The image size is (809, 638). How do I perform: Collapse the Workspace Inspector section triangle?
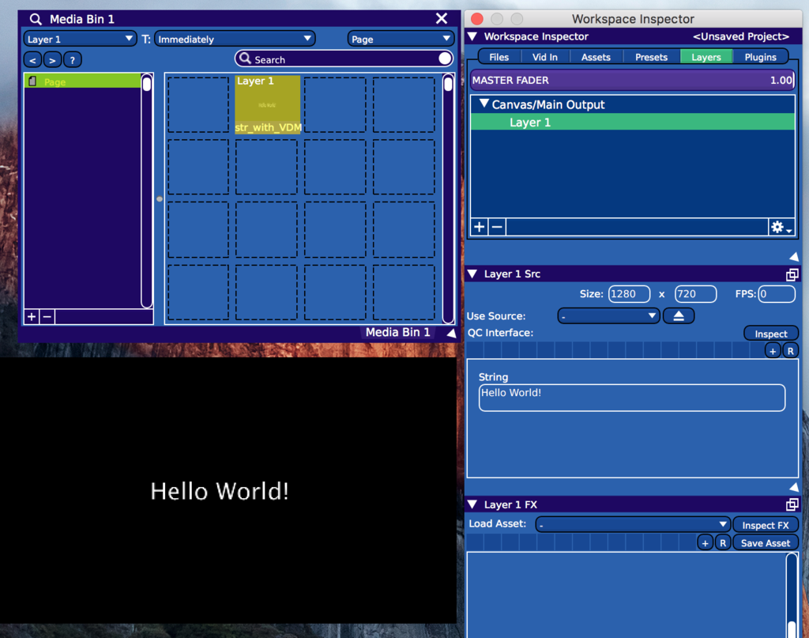point(472,36)
